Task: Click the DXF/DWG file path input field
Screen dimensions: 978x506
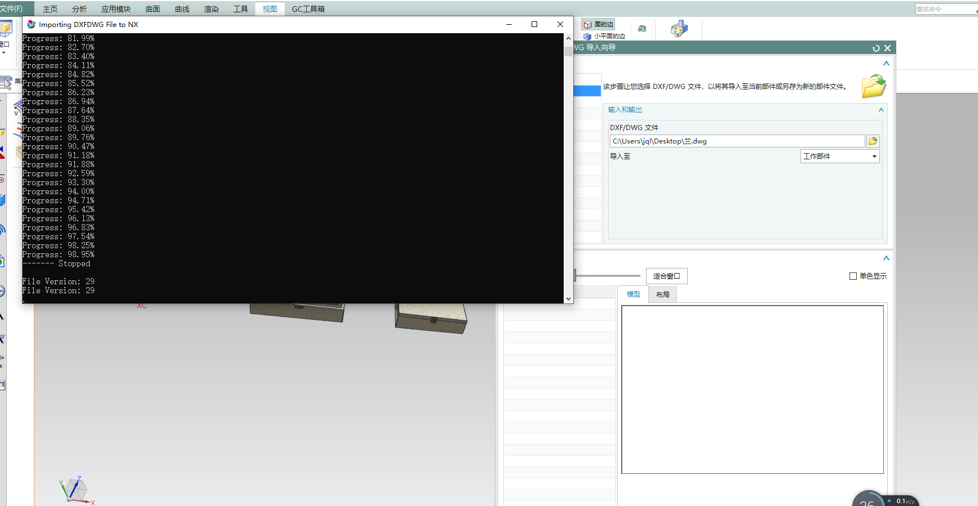Action: pyautogui.click(x=737, y=141)
